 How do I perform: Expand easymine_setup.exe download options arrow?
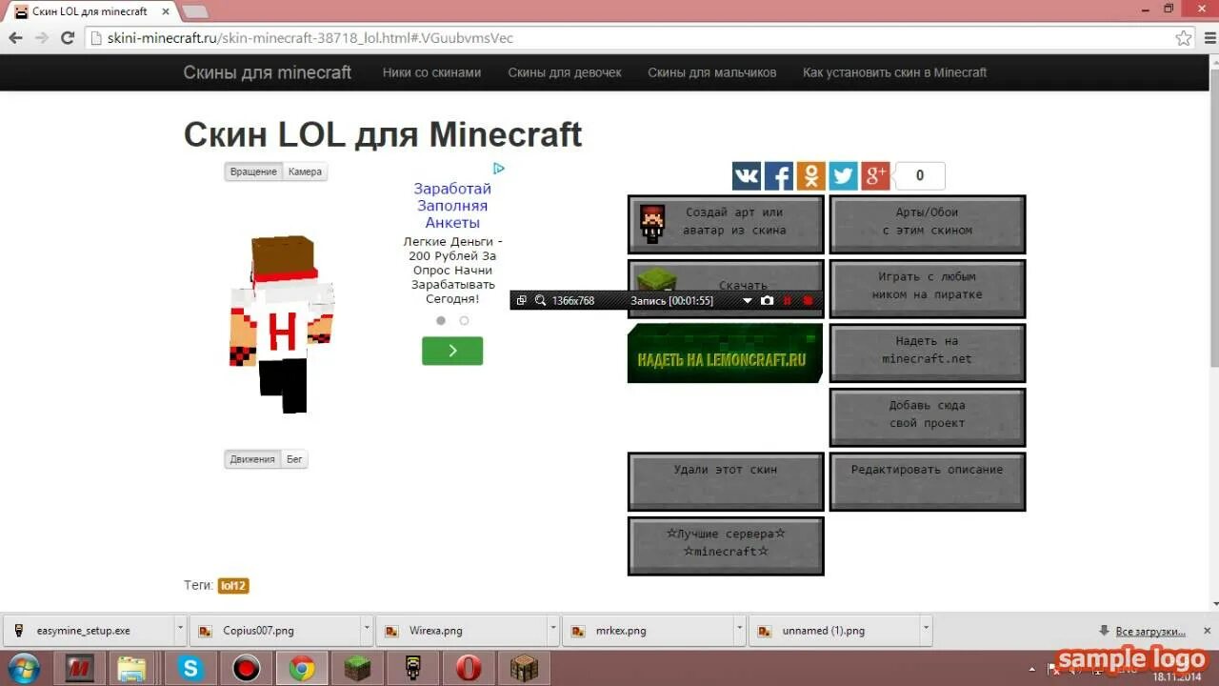180,631
